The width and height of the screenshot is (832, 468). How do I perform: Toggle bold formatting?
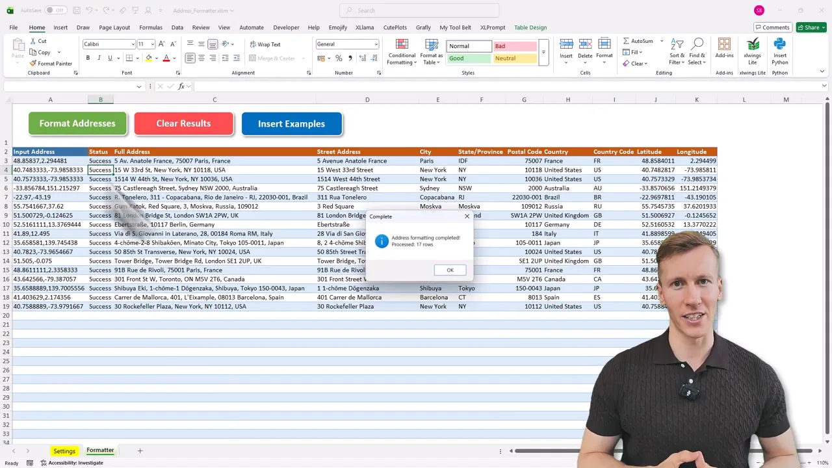coord(88,58)
